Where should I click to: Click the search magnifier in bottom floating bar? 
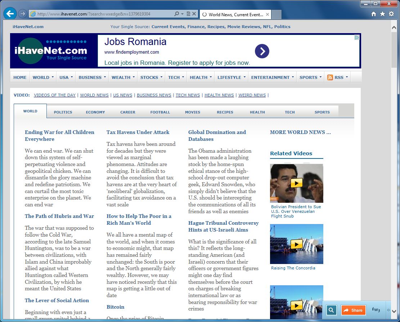click(x=331, y=310)
